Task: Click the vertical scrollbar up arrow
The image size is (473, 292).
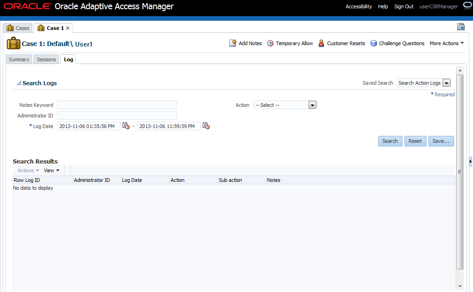Action: click(460, 70)
